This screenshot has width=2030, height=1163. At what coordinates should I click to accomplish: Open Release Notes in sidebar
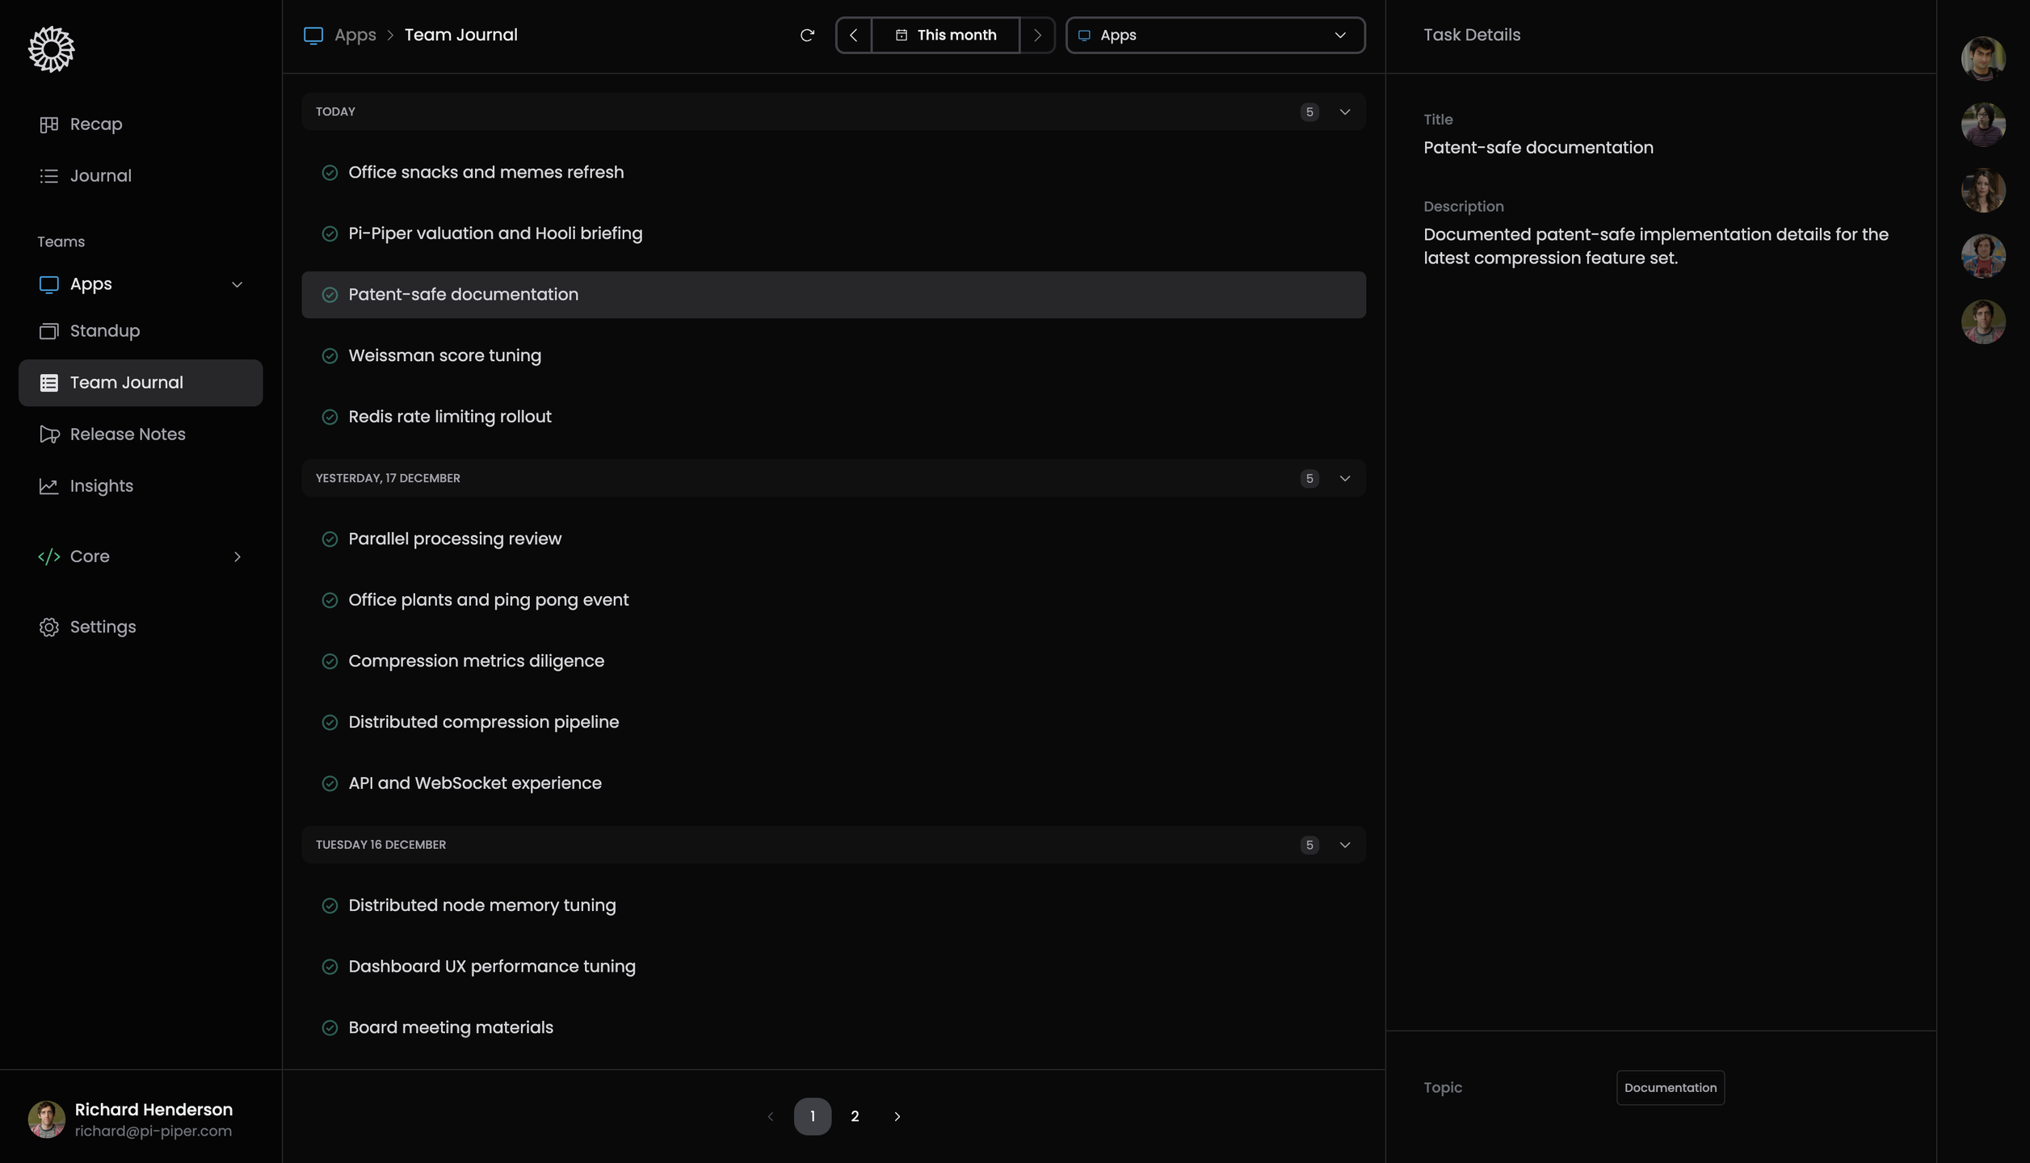pos(127,435)
